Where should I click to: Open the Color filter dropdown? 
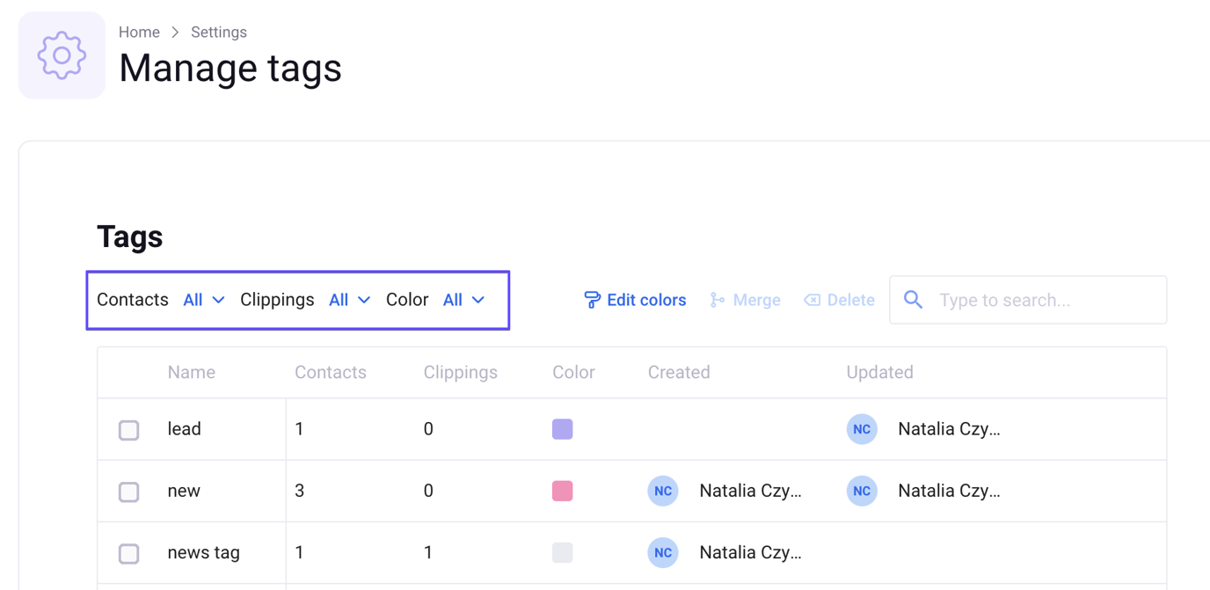point(463,300)
